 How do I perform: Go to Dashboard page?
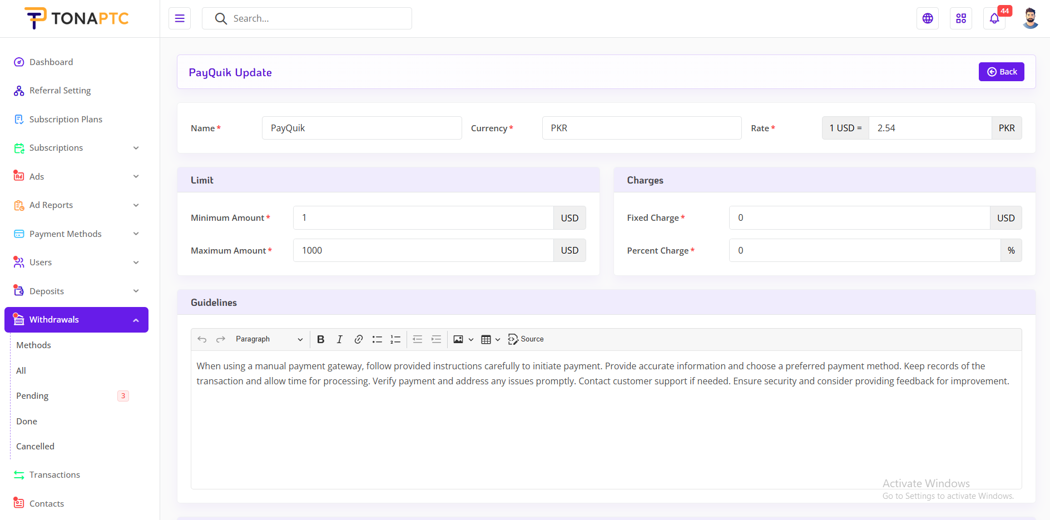tap(51, 62)
